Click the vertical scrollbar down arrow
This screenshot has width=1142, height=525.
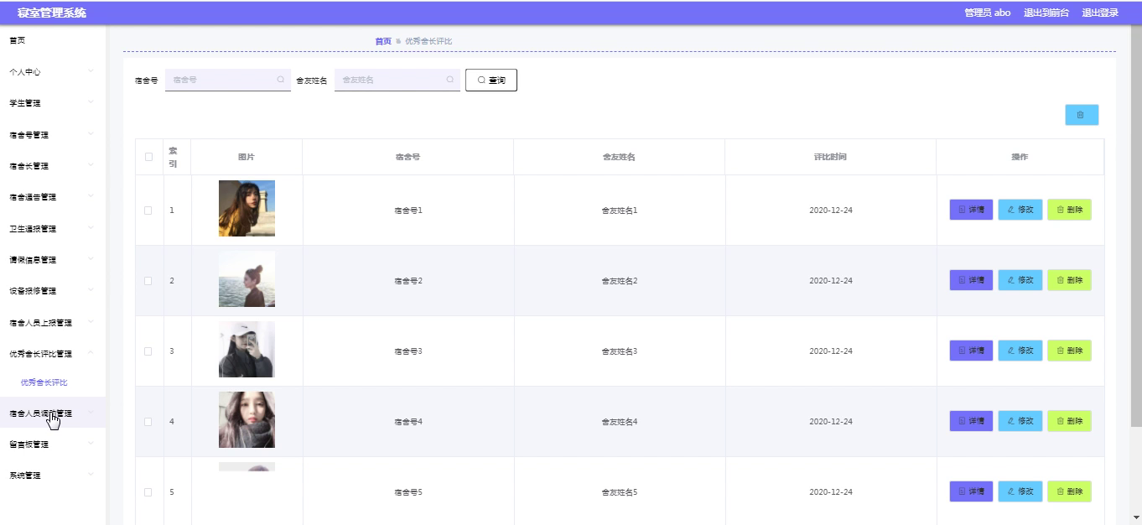click(1136, 518)
